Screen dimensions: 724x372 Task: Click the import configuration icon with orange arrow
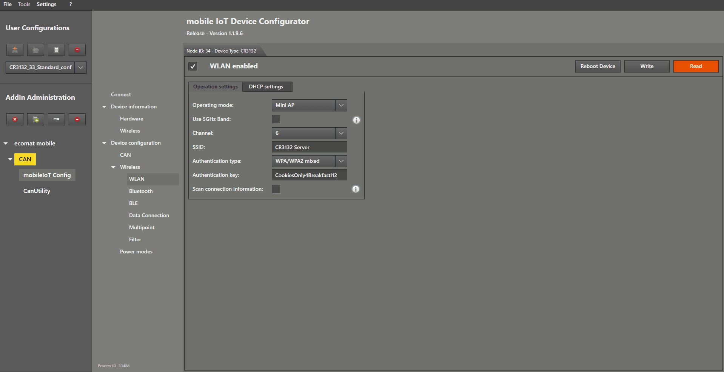(15, 50)
